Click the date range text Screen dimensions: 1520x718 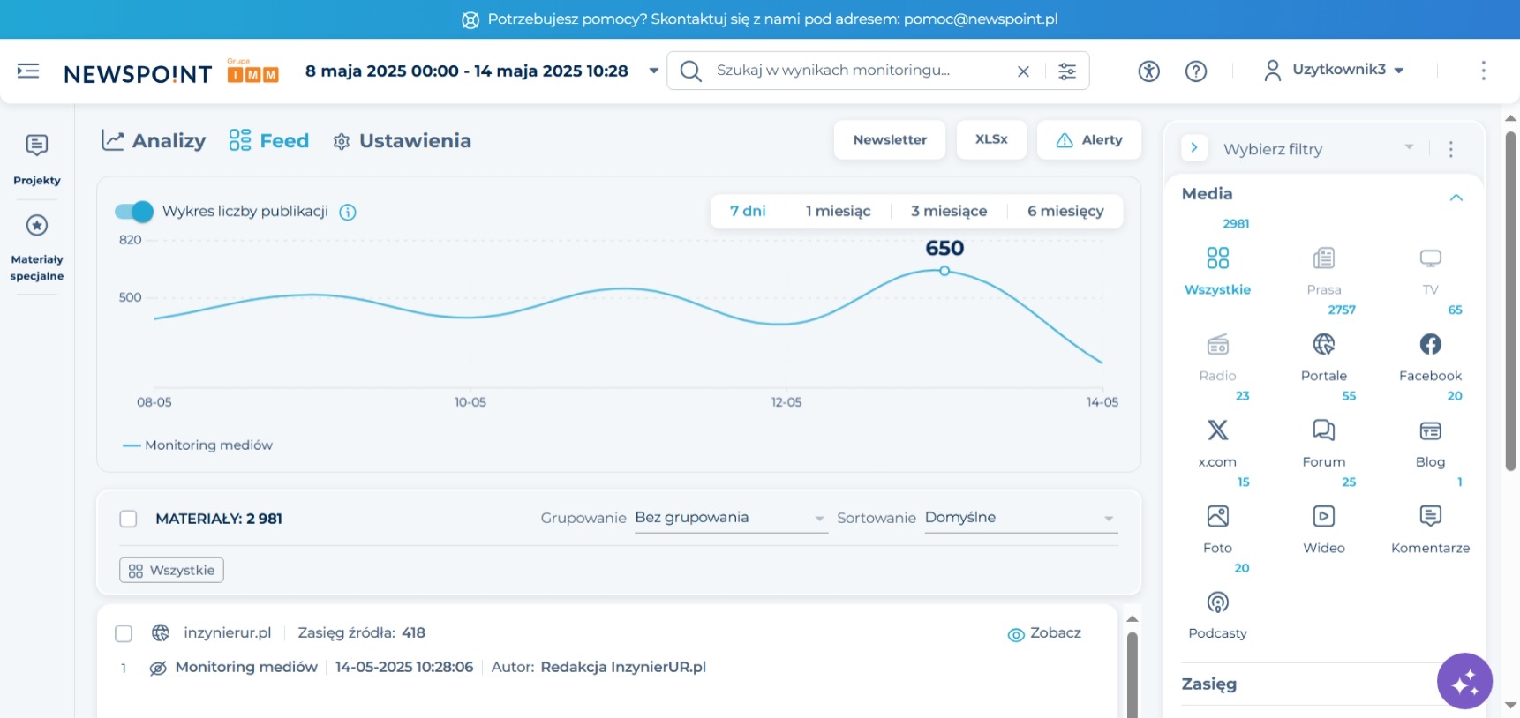tap(467, 71)
